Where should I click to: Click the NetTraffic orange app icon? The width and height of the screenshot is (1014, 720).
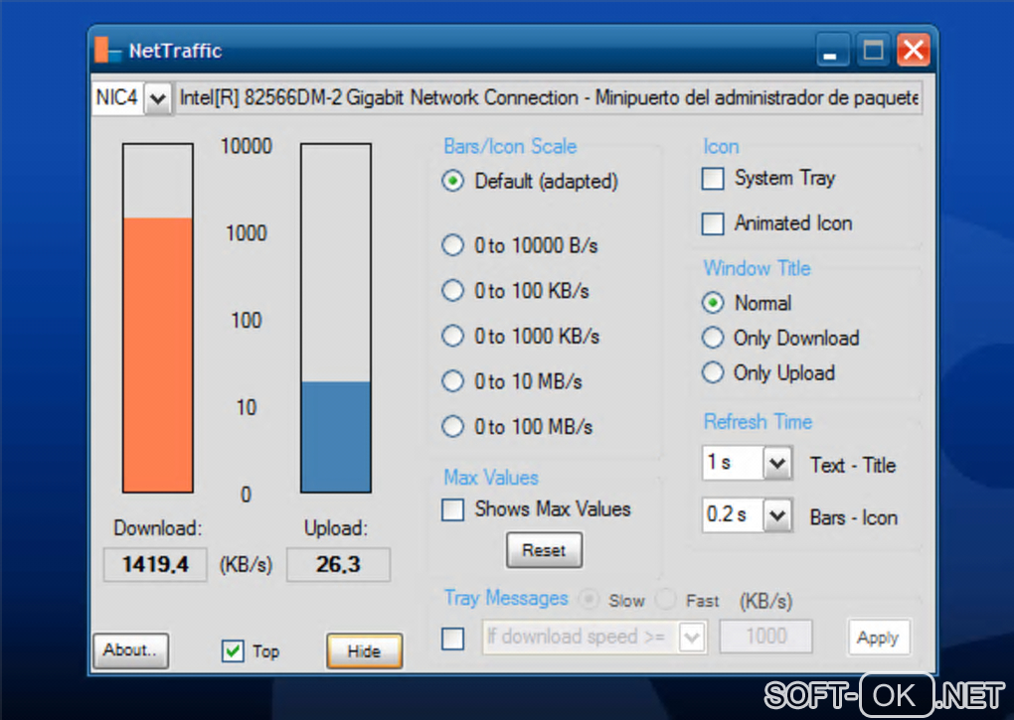107,50
